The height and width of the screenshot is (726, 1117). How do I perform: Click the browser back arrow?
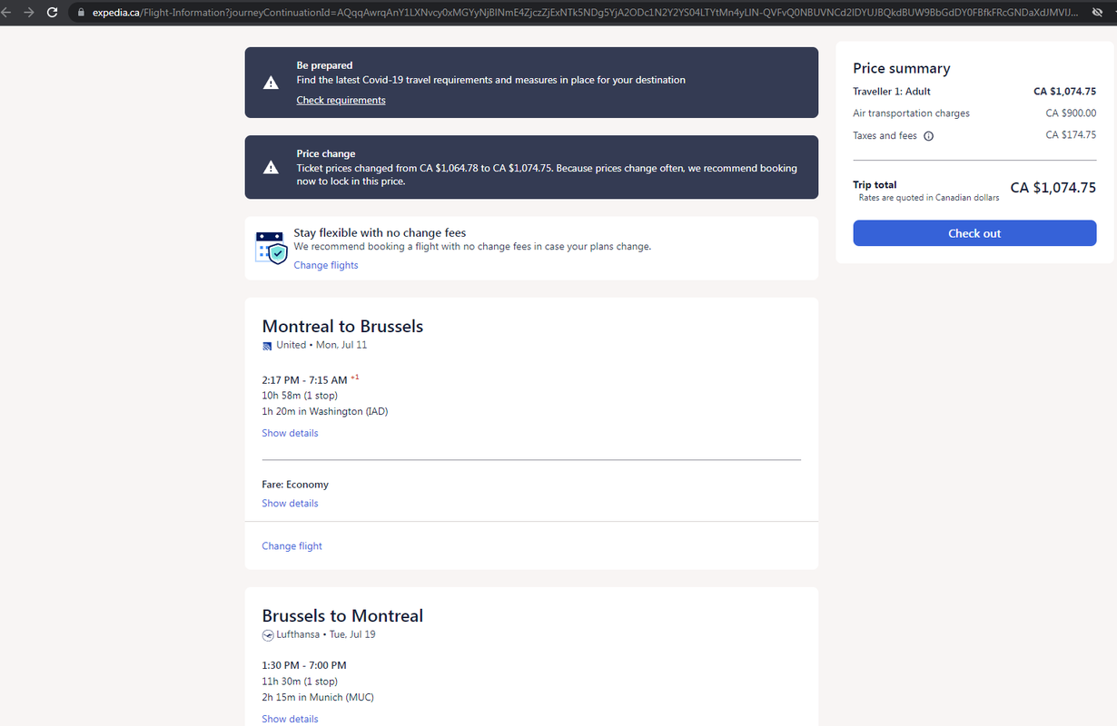(5, 13)
